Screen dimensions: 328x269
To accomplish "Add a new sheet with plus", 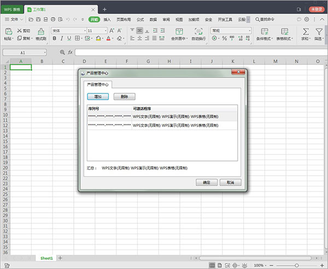I will click(60, 258).
